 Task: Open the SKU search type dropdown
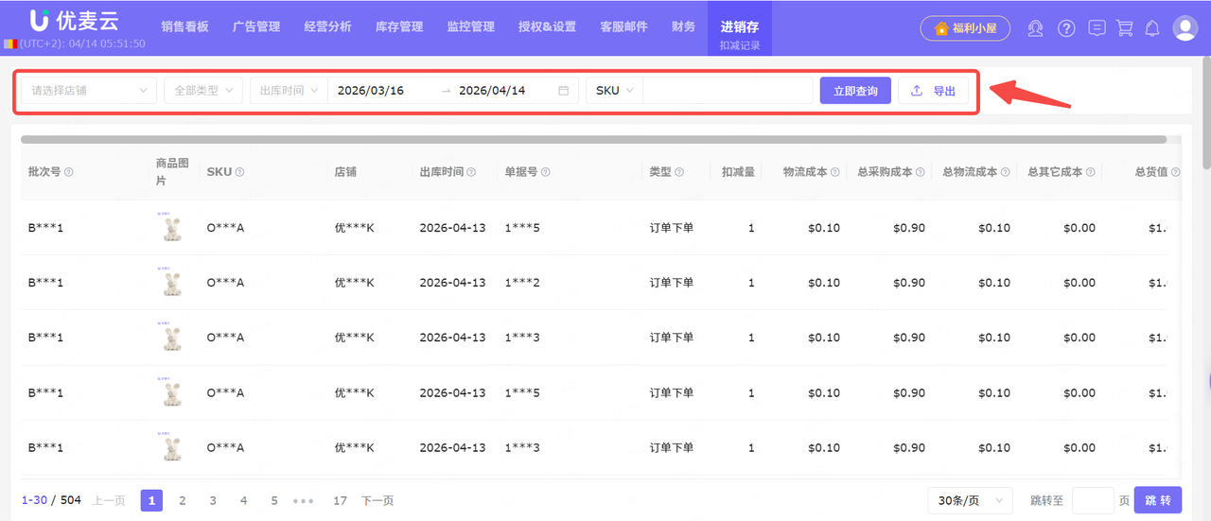point(614,91)
